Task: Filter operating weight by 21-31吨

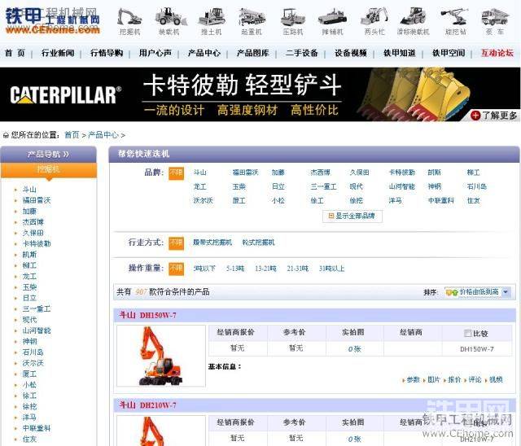Action: click(x=298, y=269)
